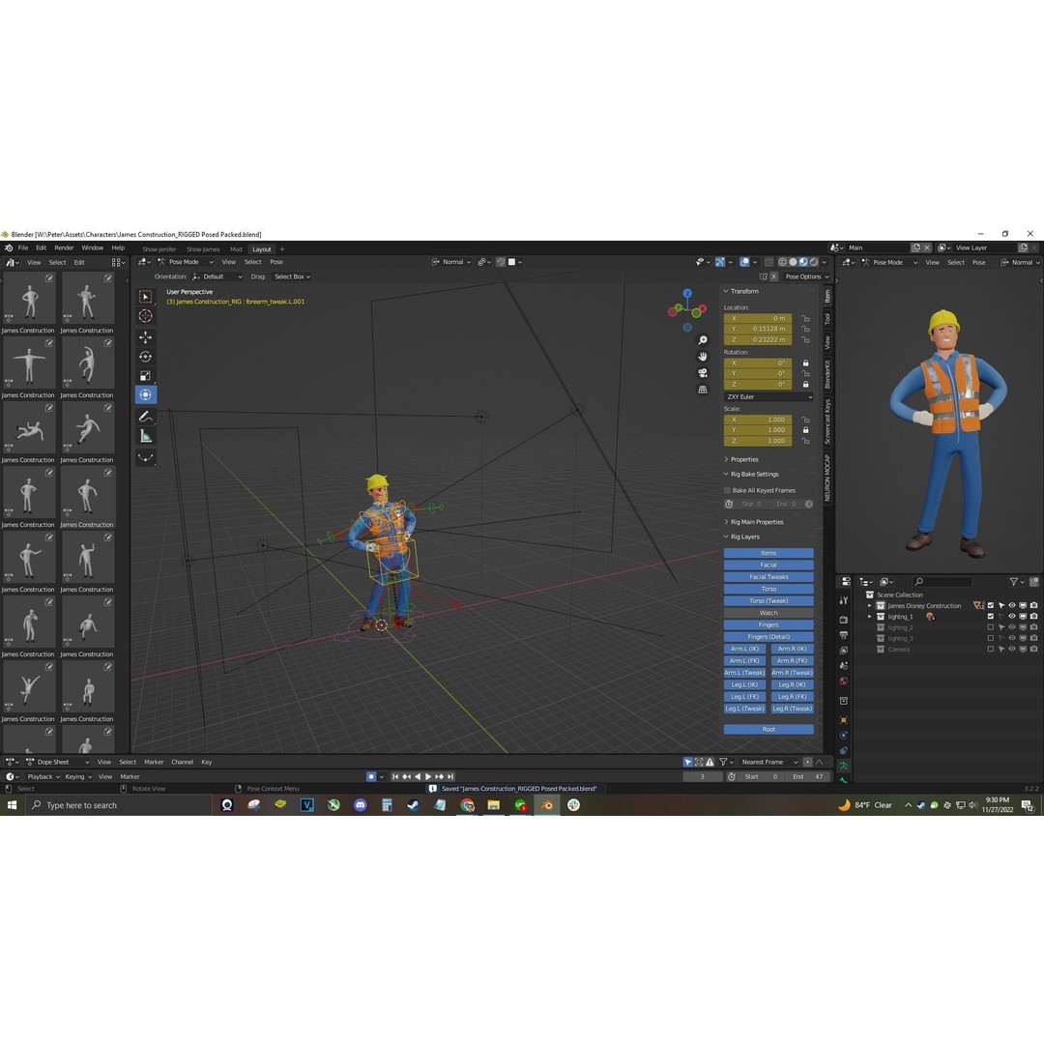
Task: Open Blender app in Windows taskbar
Action: [x=546, y=805]
